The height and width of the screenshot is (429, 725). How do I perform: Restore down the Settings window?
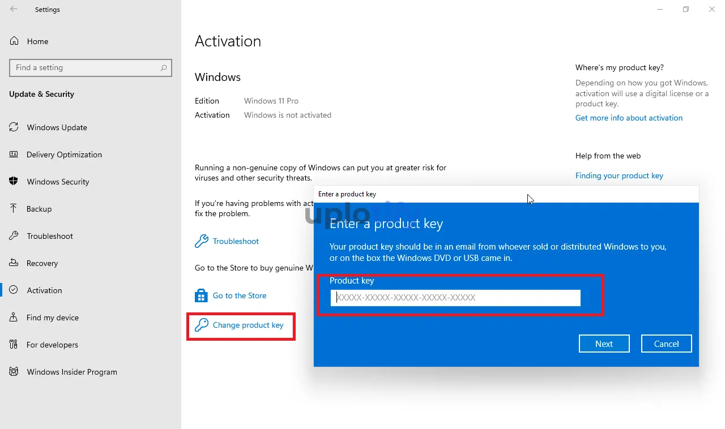pyautogui.click(x=686, y=9)
